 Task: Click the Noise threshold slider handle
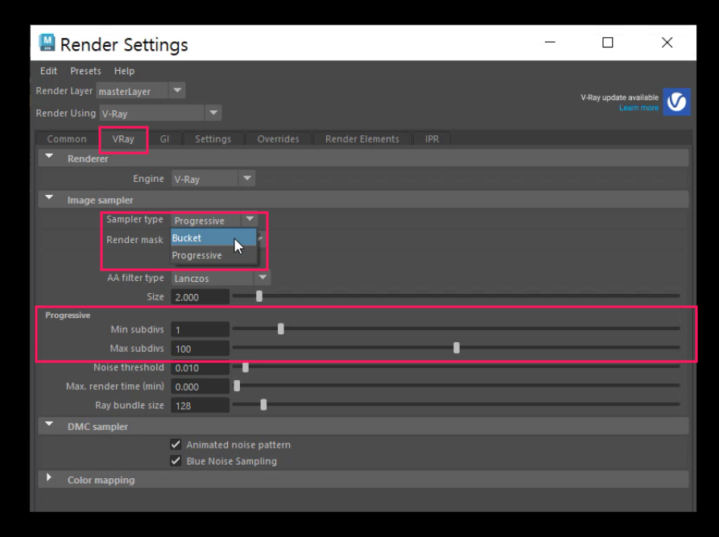pos(246,367)
